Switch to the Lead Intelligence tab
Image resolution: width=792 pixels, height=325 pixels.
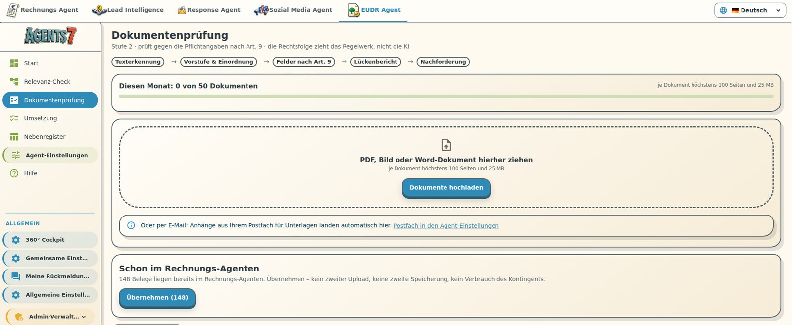point(128,10)
